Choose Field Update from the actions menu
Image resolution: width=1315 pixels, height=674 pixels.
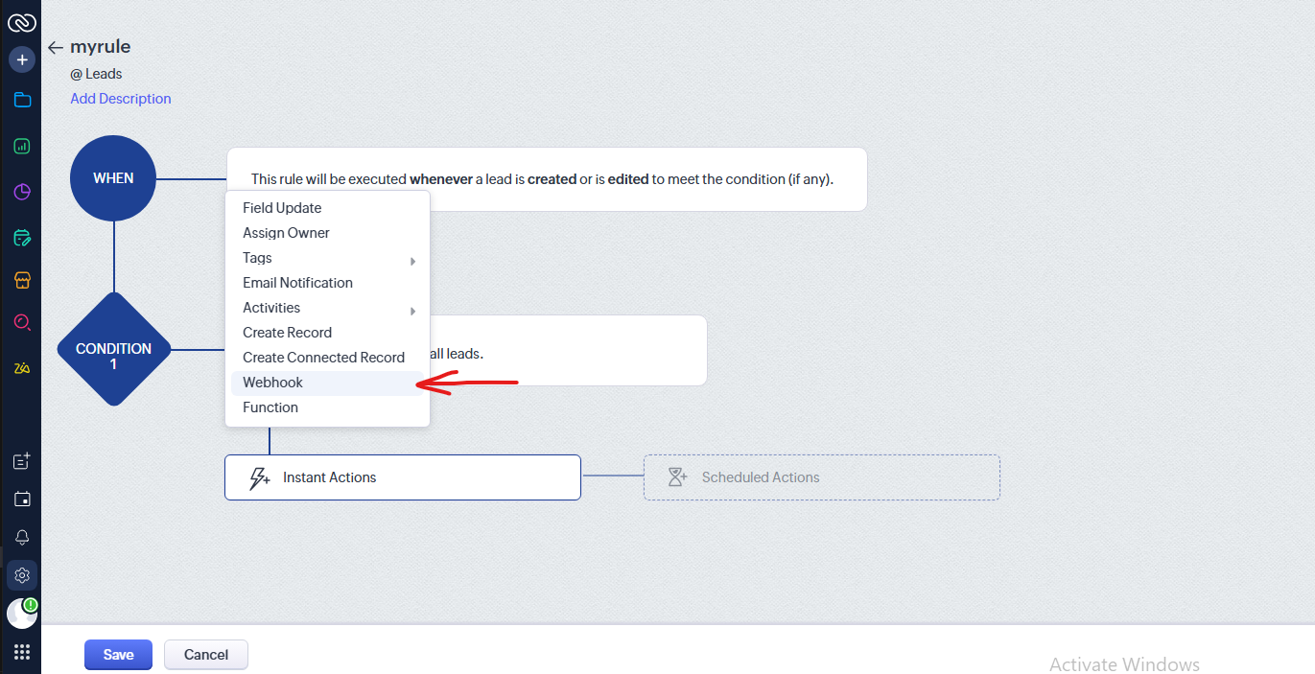[x=282, y=208]
